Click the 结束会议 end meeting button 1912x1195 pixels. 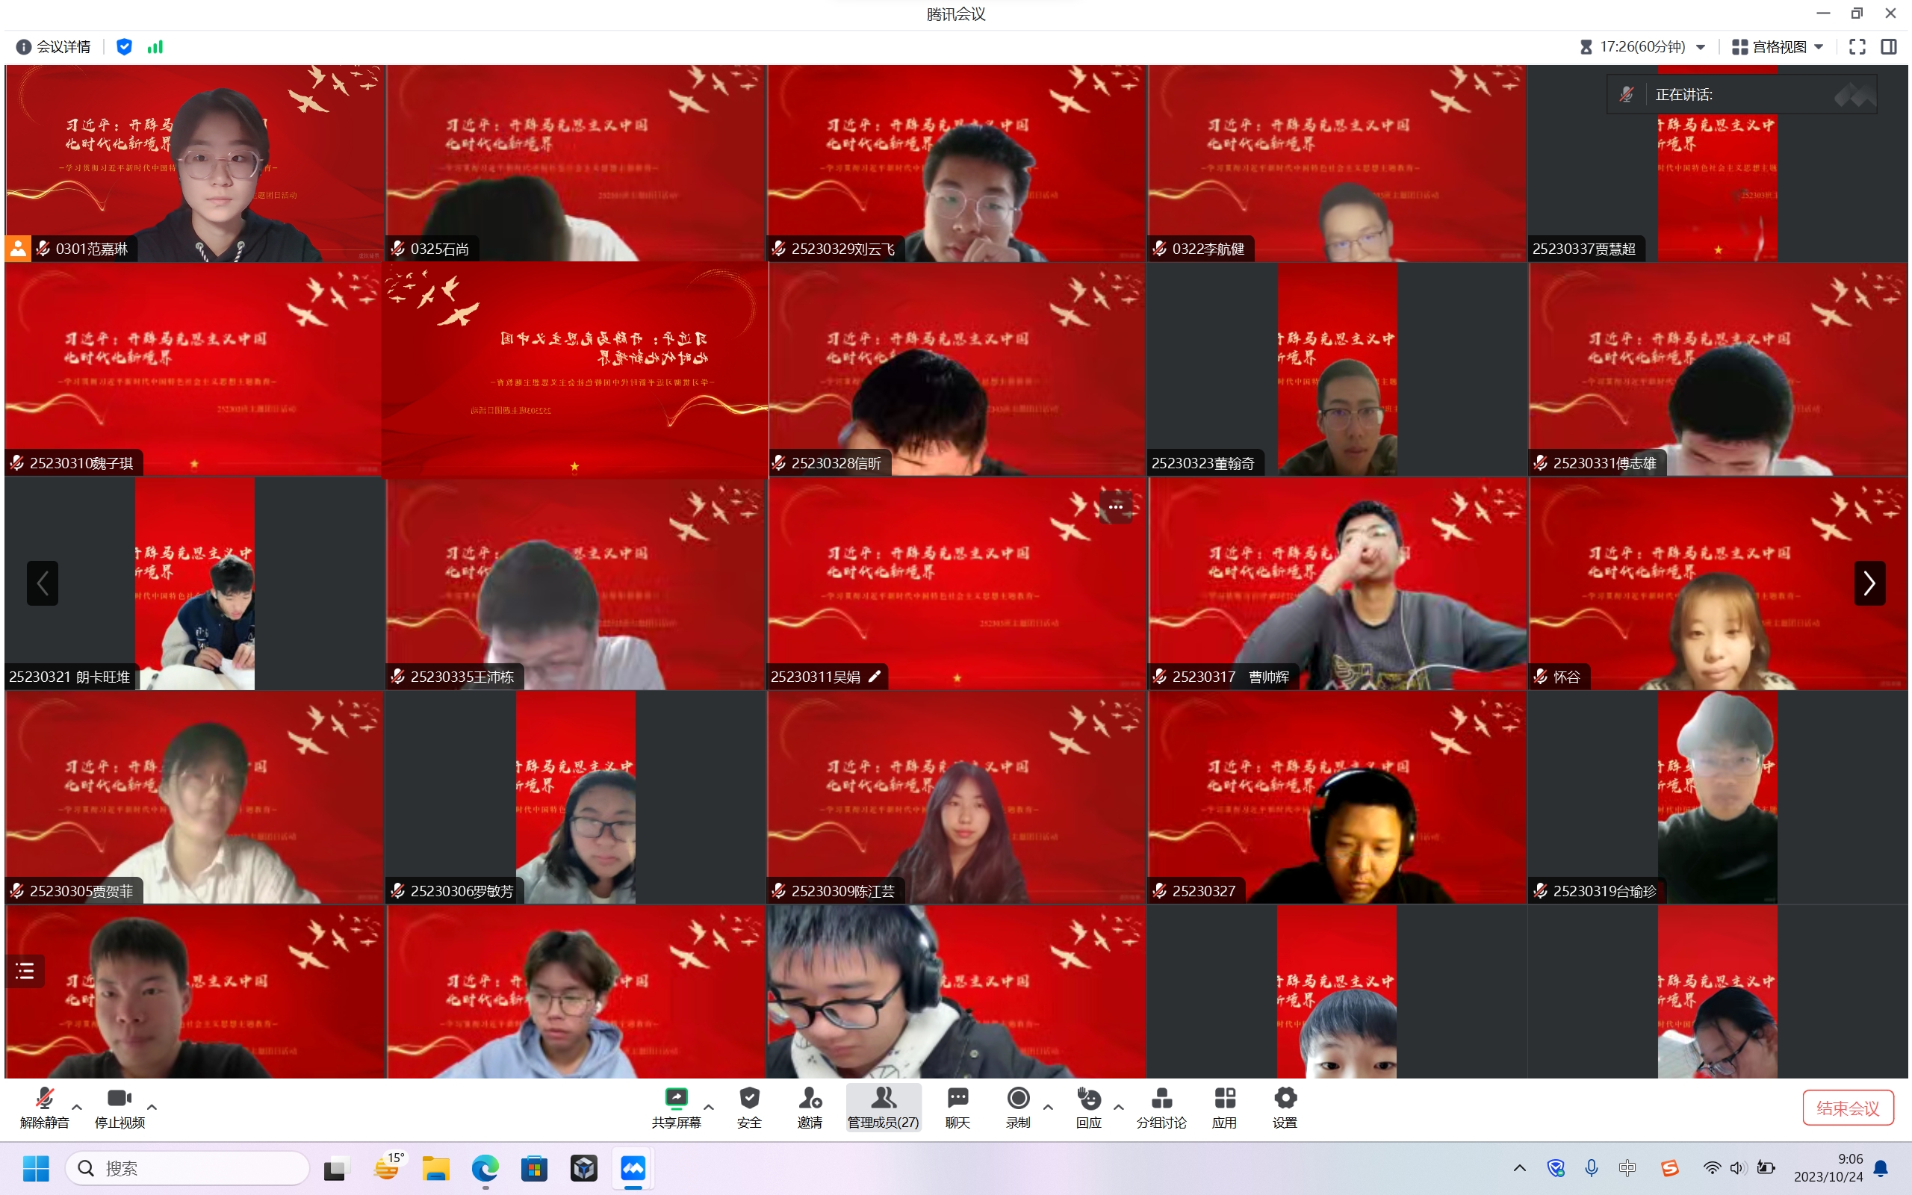pyautogui.click(x=1847, y=1108)
